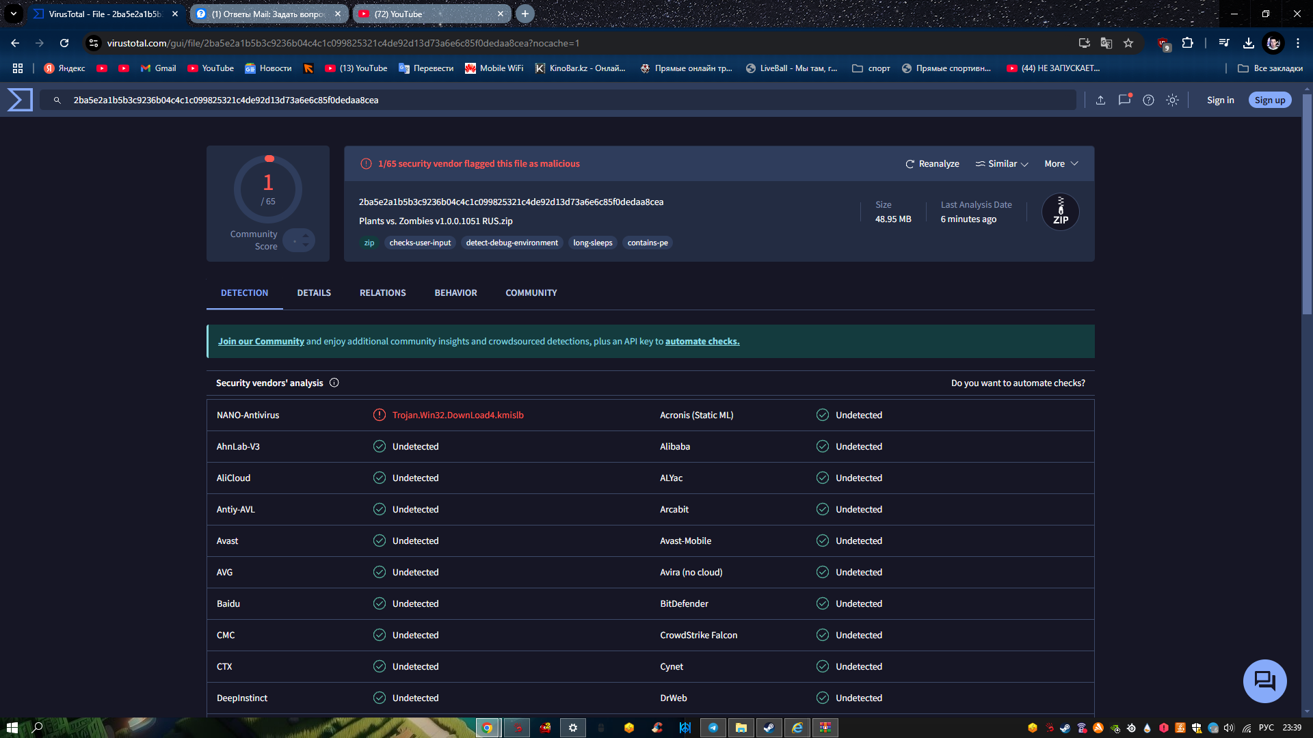Click the Reanalyze button
The width and height of the screenshot is (1313, 738).
932,163
